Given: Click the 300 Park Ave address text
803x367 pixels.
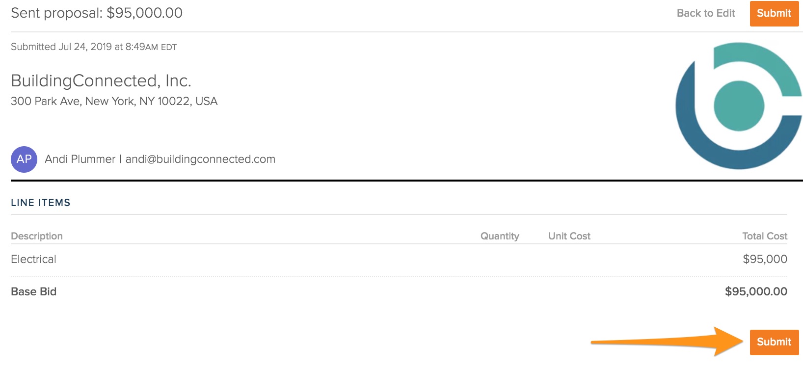Looking at the screenshot, I should 114,102.
